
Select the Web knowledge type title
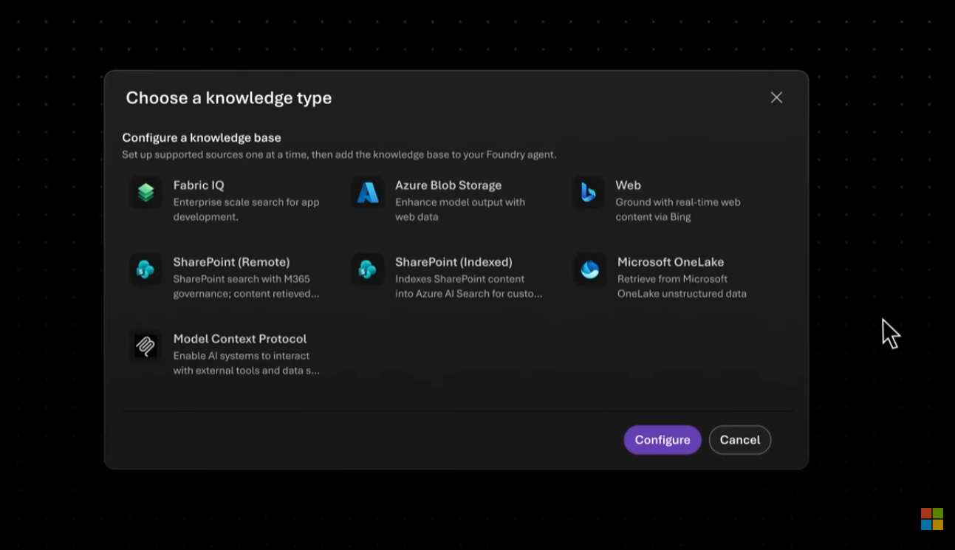point(629,185)
